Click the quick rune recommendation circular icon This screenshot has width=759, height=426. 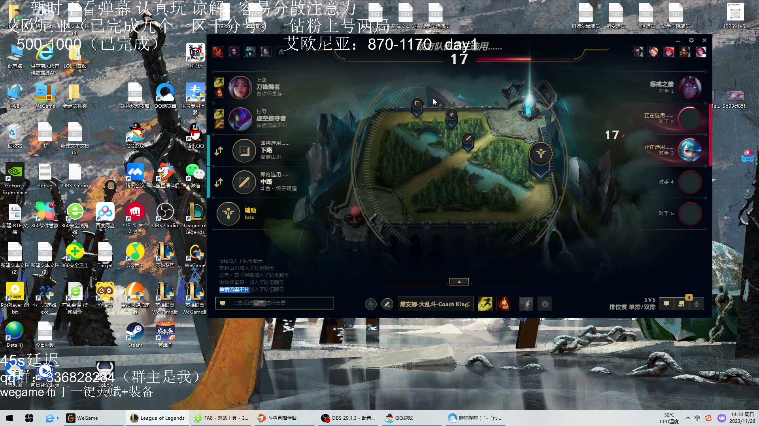[370, 304]
